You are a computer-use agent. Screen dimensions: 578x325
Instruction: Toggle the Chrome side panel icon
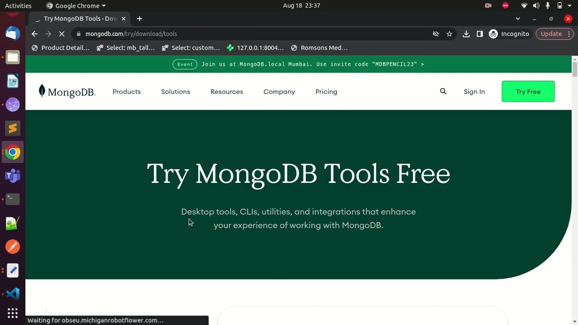tap(480, 34)
